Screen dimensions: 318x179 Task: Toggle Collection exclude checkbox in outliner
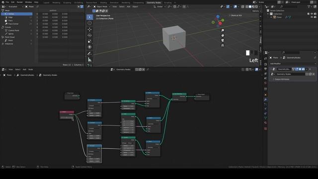[x=309, y=14]
